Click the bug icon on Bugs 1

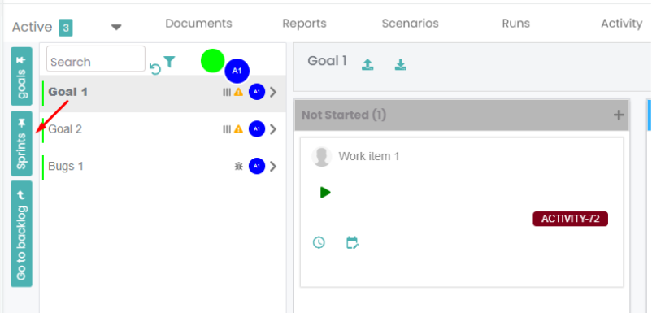coord(238,167)
